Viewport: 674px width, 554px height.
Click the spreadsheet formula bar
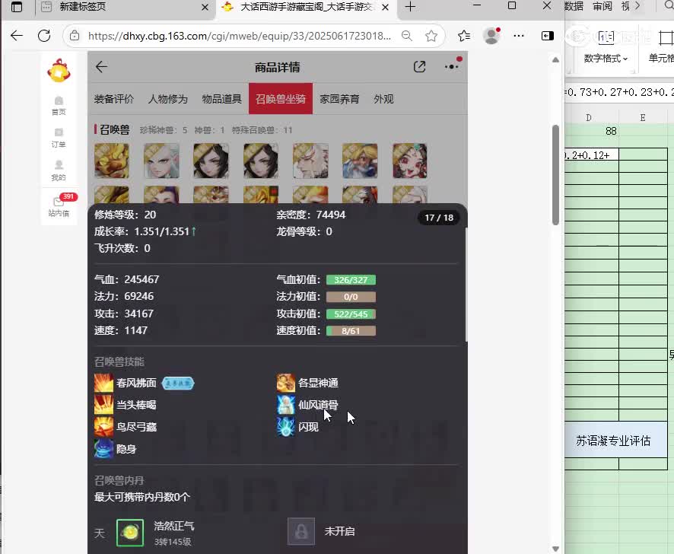[619, 91]
